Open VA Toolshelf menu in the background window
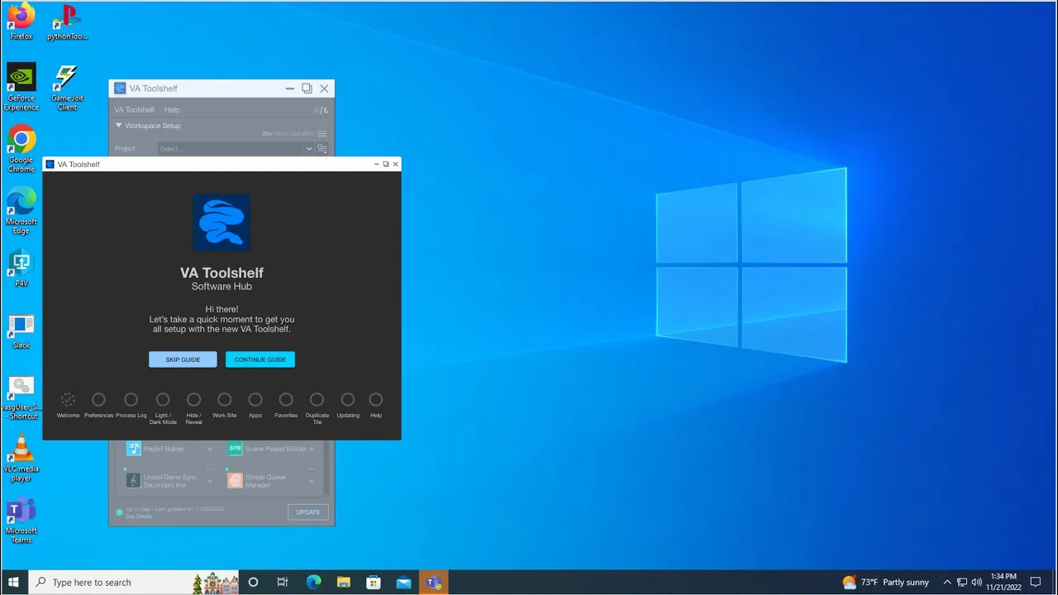Screen dimensions: 1058x595 (134, 110)
